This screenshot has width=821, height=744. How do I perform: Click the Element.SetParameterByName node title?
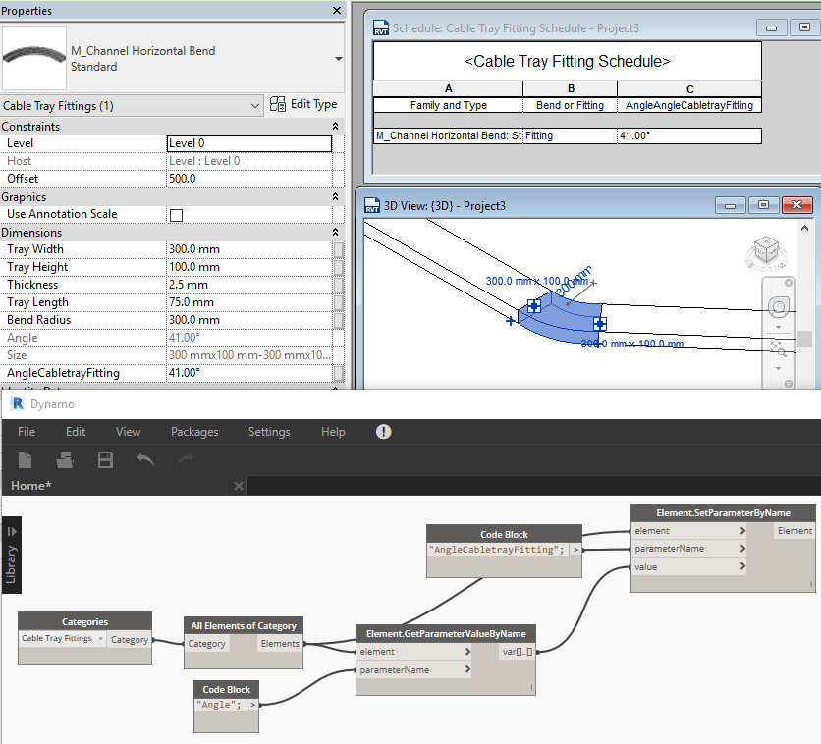[x=723, y=513]
